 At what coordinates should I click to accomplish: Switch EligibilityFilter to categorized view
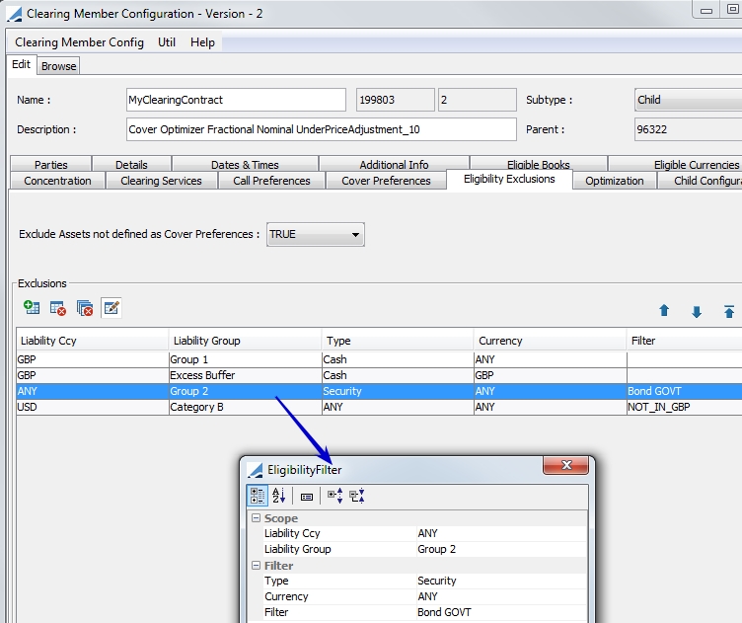[258, 496]
